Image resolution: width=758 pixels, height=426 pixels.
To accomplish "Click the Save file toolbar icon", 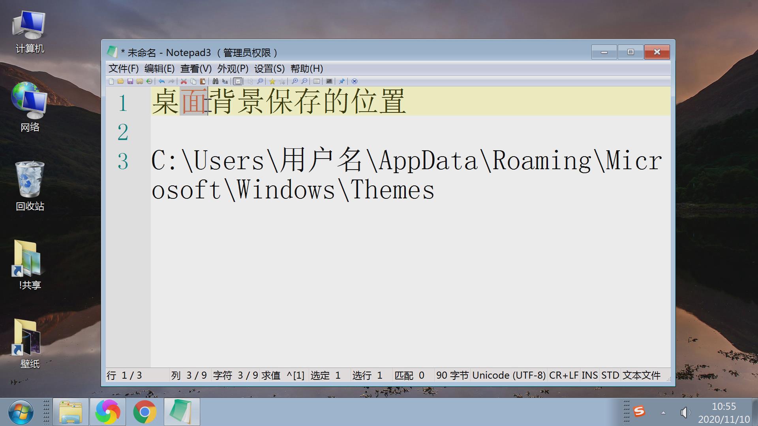I will (x=130, y=81).
